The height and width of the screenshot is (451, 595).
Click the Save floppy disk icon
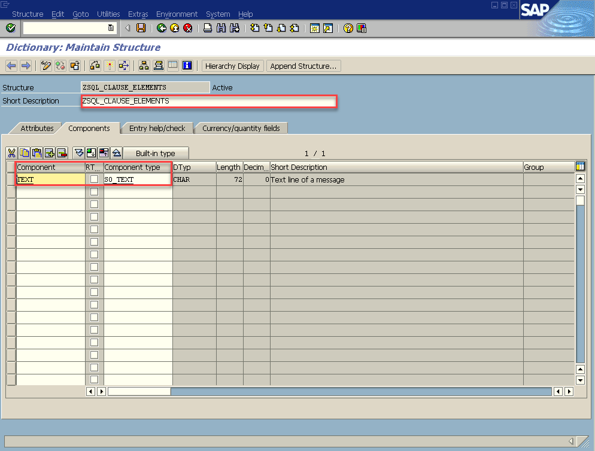pyautogui.click(x=141, y=28)
